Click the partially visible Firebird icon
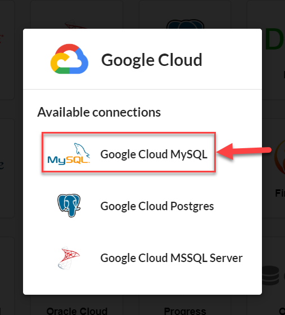Image resolution: width=285 pixels, height=315 pixels. click(279, 157)
